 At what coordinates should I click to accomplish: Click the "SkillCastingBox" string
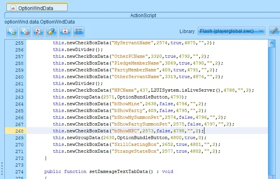click(135, 144)
